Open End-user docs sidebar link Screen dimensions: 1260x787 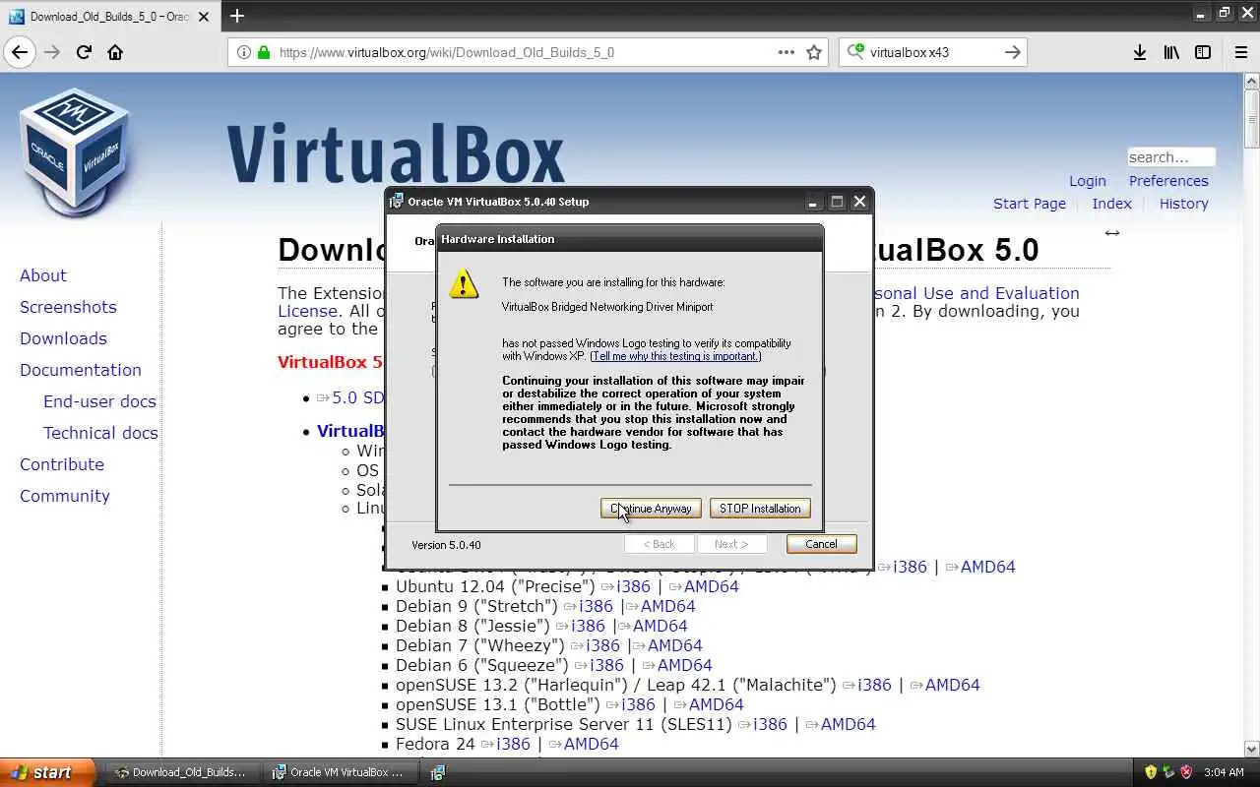click(99, 401)
